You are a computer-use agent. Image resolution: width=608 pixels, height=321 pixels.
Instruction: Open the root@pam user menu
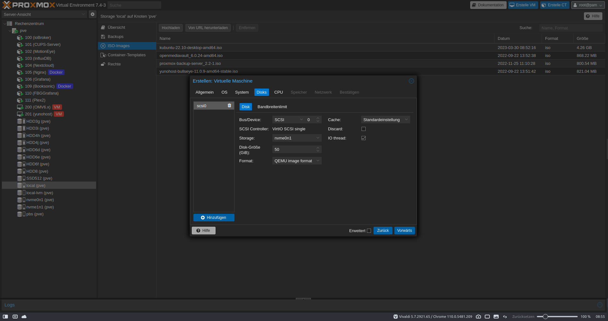click(x=588, y=5)
